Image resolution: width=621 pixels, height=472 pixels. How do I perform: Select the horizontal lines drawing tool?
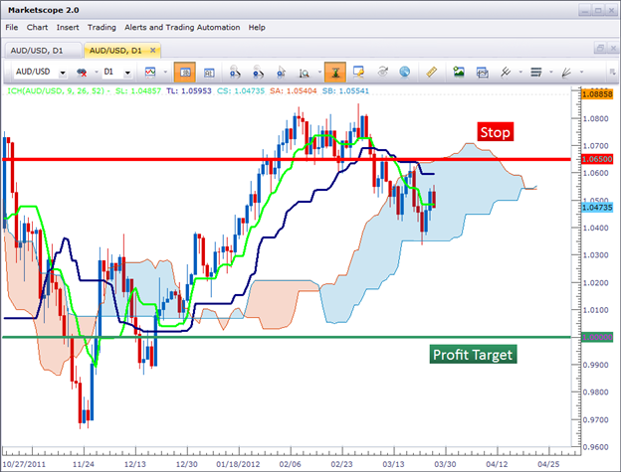click(535, 72)
